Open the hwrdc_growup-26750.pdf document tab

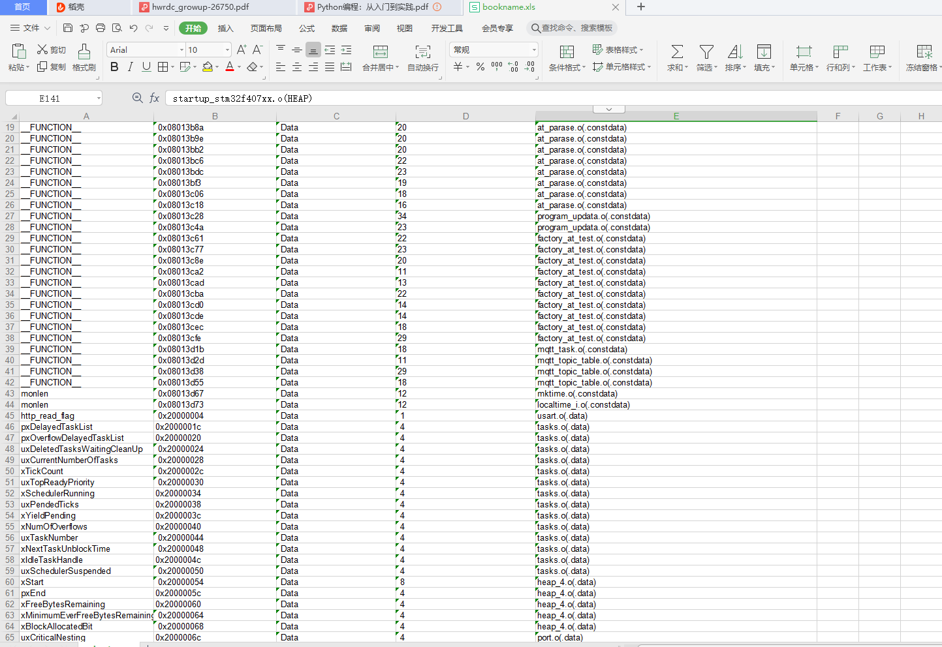[x=214, y=7]
